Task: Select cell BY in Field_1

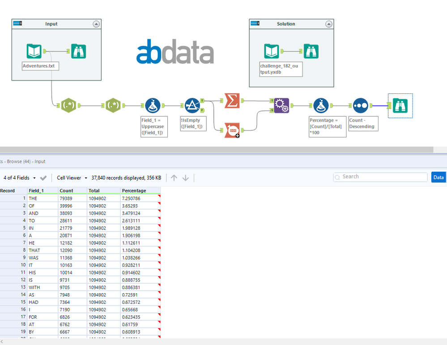Action: tap(43, 332)
